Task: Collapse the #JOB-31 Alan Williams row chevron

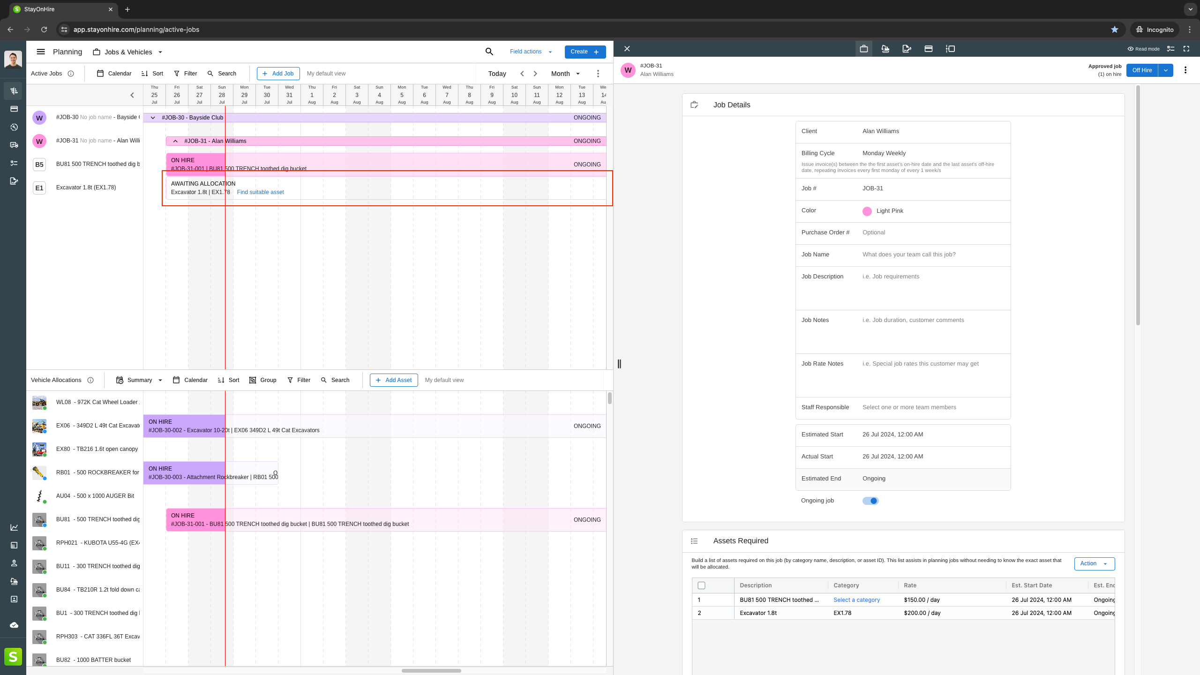Action: click(175, 141)
